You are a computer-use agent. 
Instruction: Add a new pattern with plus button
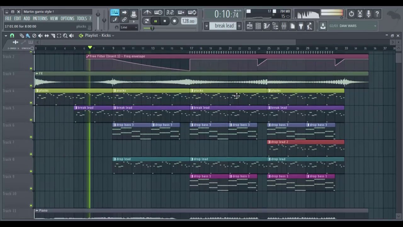239,26
